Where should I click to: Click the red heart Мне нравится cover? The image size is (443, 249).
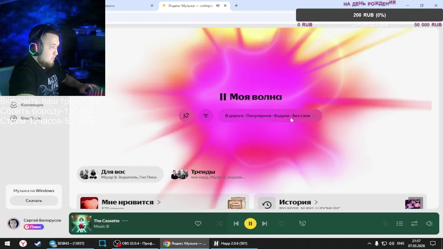tap(89, 203)
